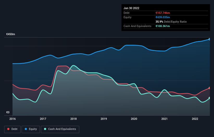Screen dimensions: 214x137
Task: Click the 35.9% Debt/Equity Ratio text
Action: coord(171,22)
